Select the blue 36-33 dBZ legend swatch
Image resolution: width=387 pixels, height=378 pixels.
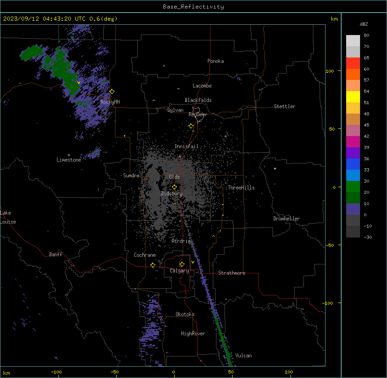(353, 164)
